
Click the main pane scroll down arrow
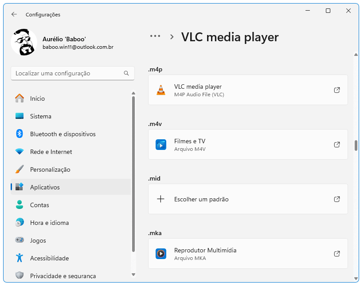click(x=356, y=279)
